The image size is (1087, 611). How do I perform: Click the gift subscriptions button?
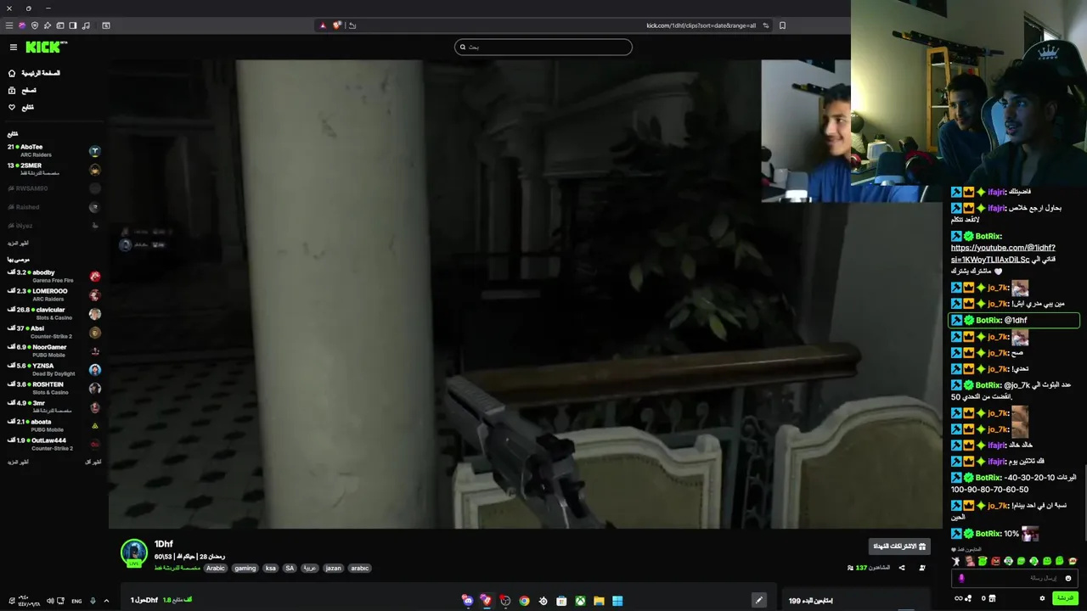tap(899, 547)
